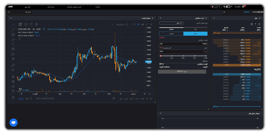View fee details link (مشاهده کارمزد)
The image size is (269, 134).
point(164,67)
